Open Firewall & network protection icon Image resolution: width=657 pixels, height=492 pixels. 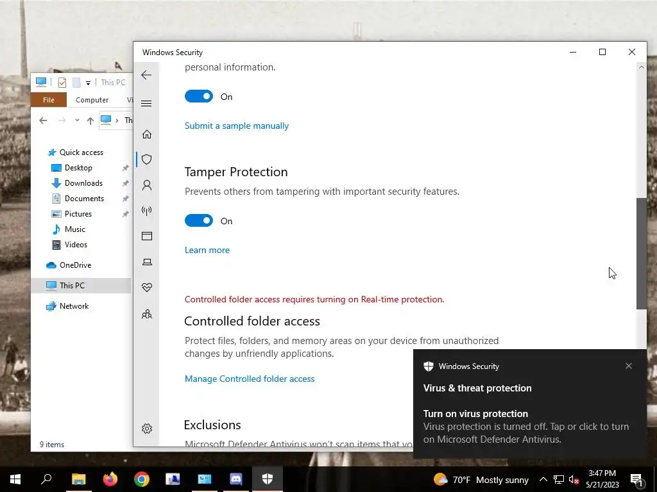[147, 211]
